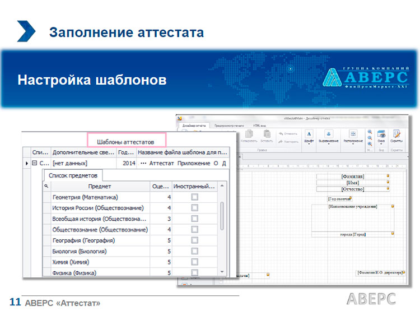
Task: Click the subjects list scrollbar thumb
Action: [x=222, y=216]
